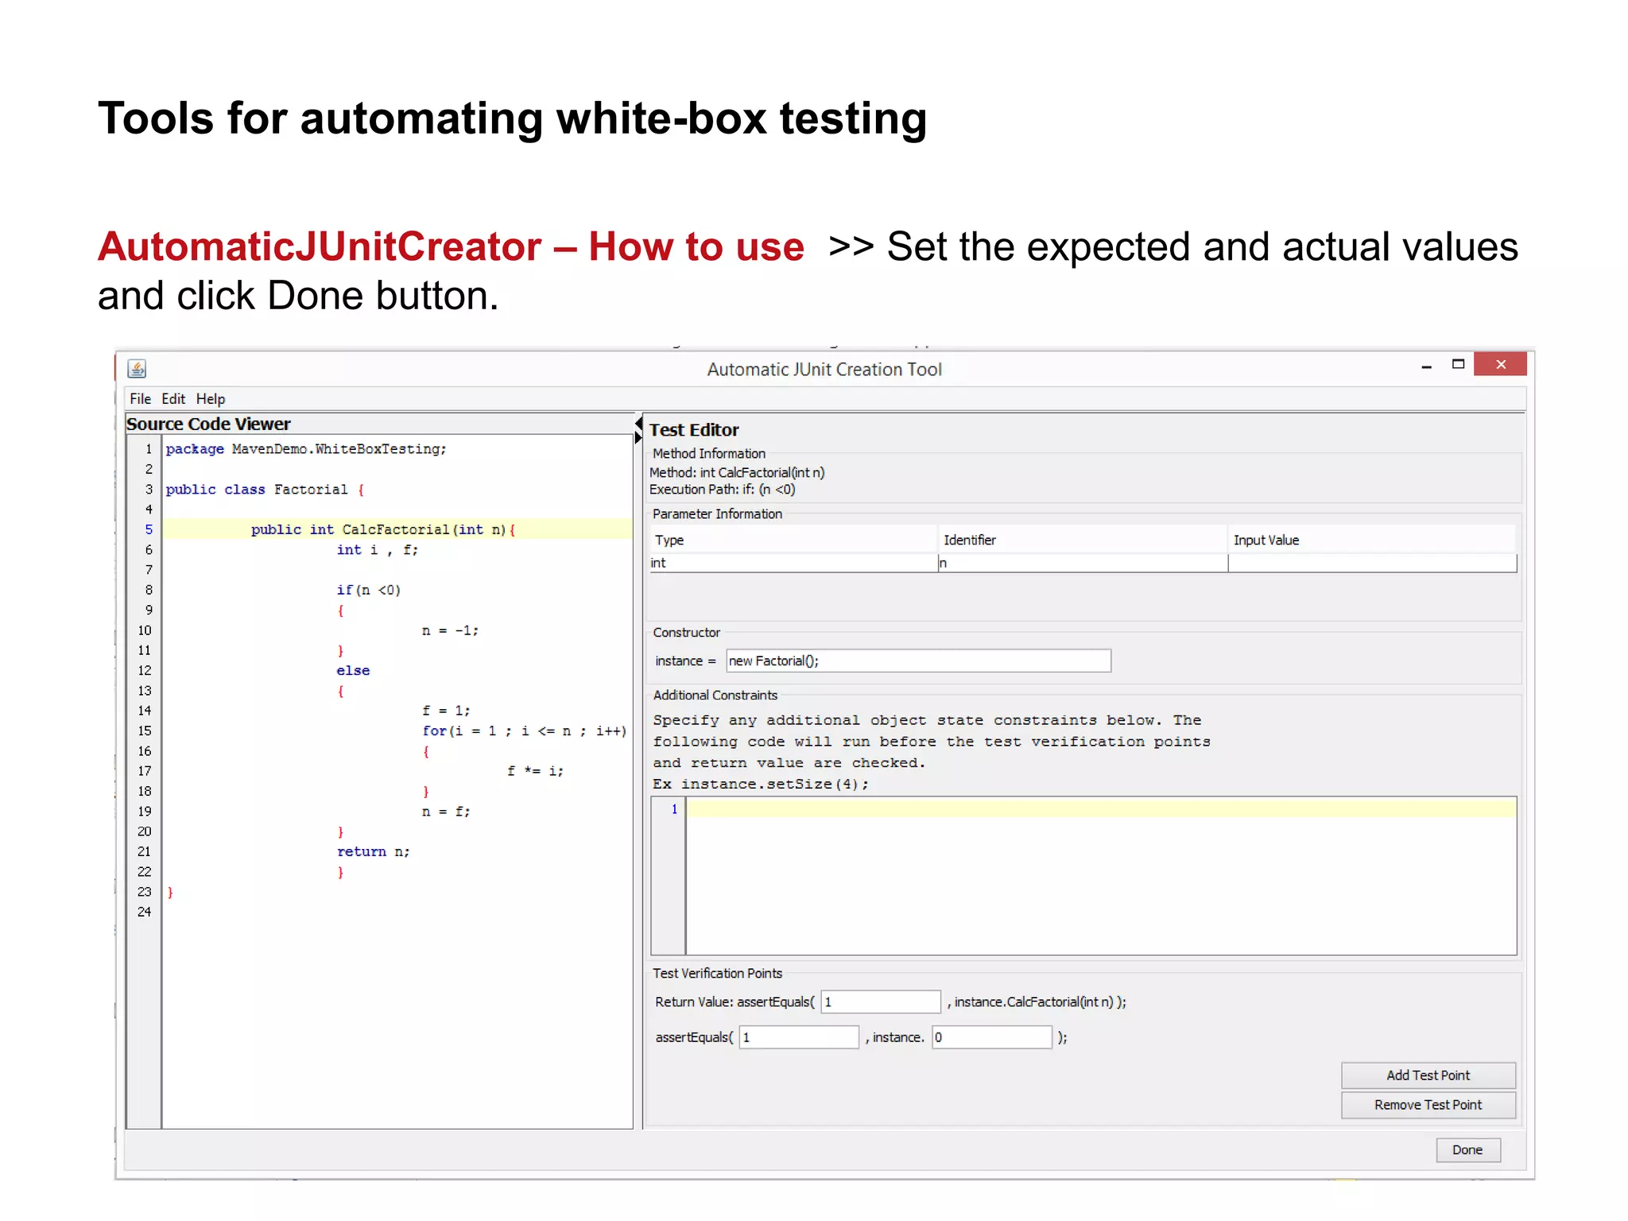Image resolution: width=1628 pixels, height=1221 pixels.
Task: Click the Input Value cell for n
Action: coord(1372,563)
